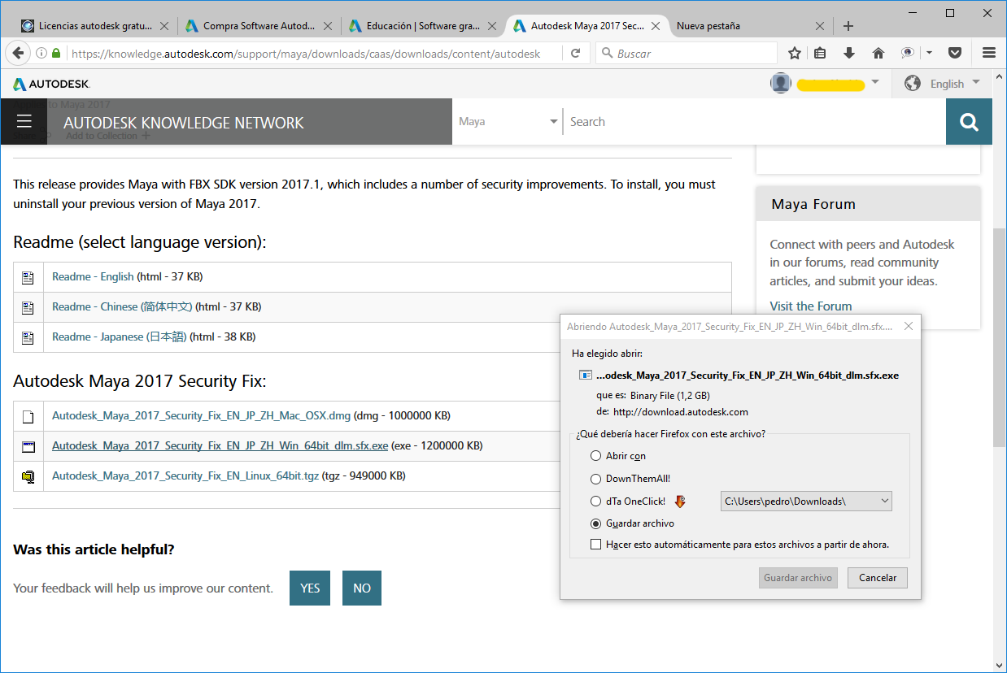1007x673 pixels.
Task: Check Hacer esto automáticamente checkbox
Action: coord(596,545)
